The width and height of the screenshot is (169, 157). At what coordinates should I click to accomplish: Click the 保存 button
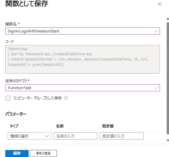click(x=17, y=153)
